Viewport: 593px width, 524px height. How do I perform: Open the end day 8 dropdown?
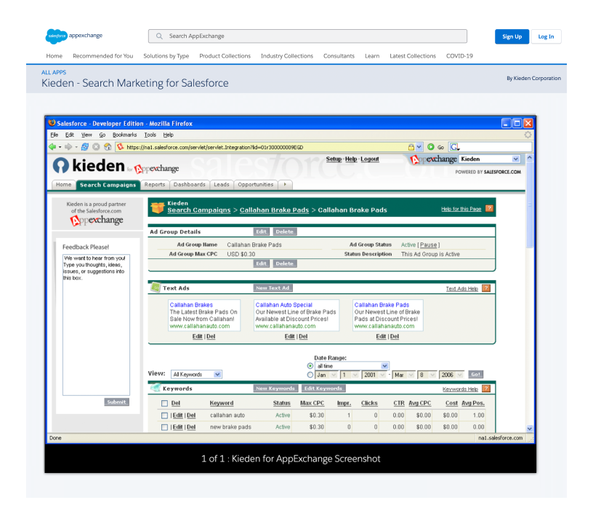click(x=427, y=375)
